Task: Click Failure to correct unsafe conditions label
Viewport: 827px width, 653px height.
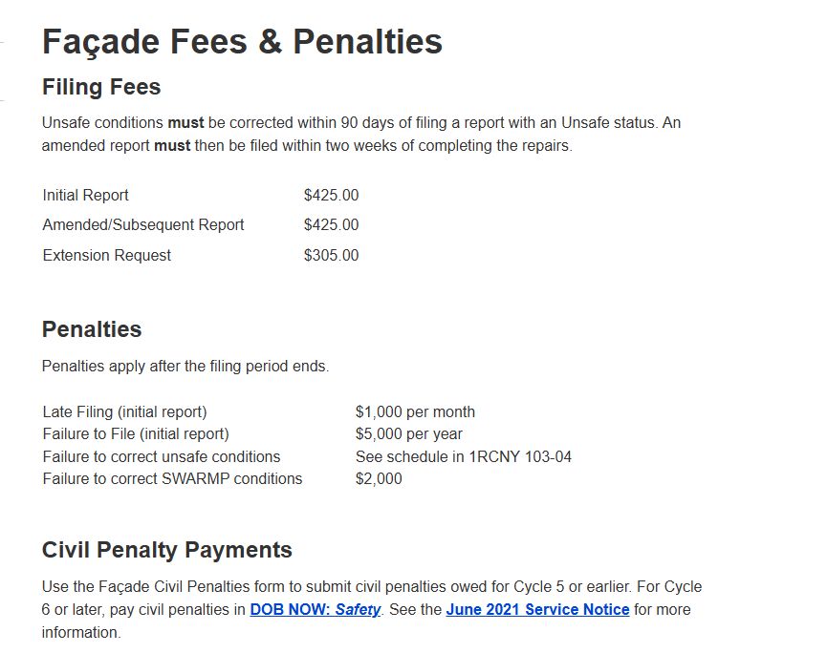Action: (162, 456)
